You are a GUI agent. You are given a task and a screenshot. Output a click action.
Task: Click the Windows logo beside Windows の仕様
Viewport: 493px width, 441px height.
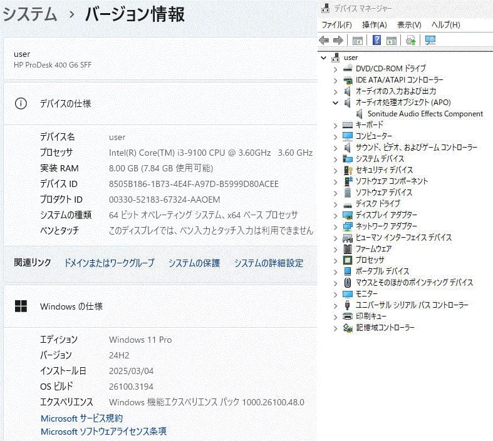21,306
